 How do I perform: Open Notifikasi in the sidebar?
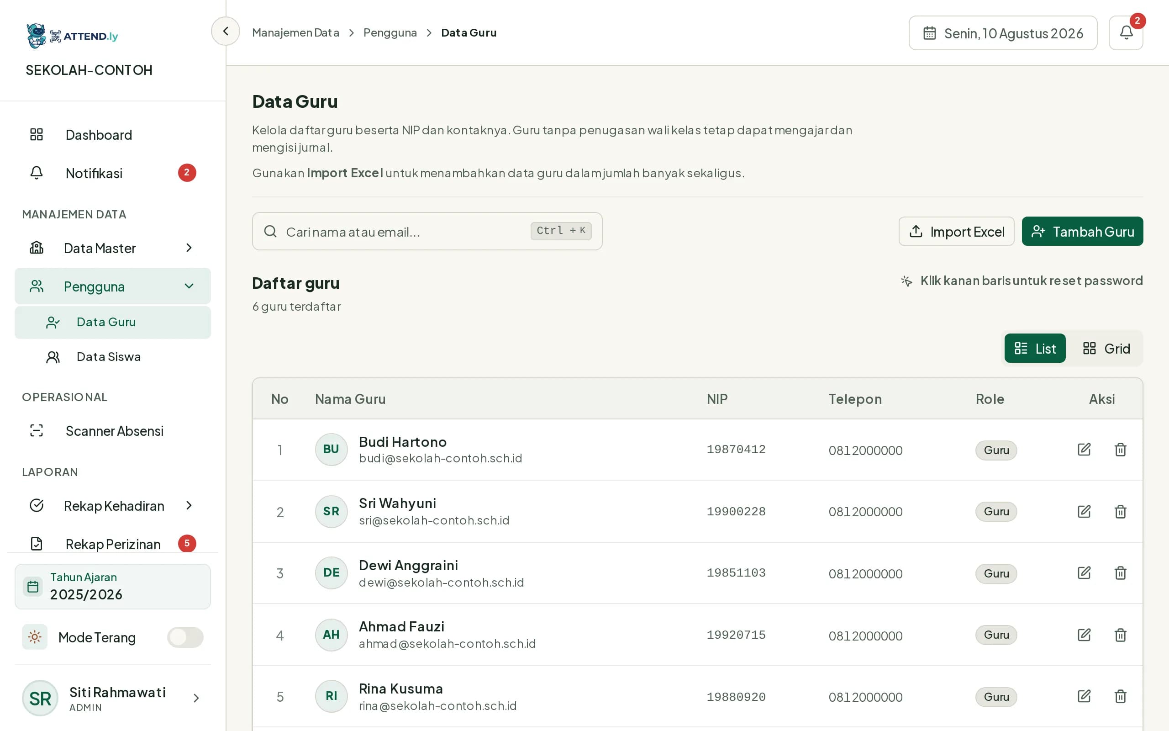112,173
